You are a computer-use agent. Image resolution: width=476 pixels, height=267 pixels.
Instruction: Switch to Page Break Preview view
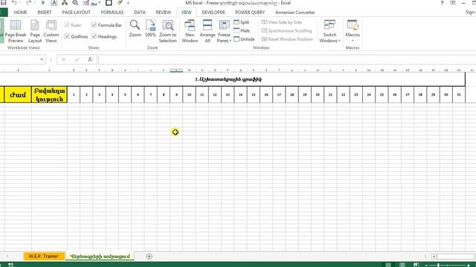click(16, 31)
